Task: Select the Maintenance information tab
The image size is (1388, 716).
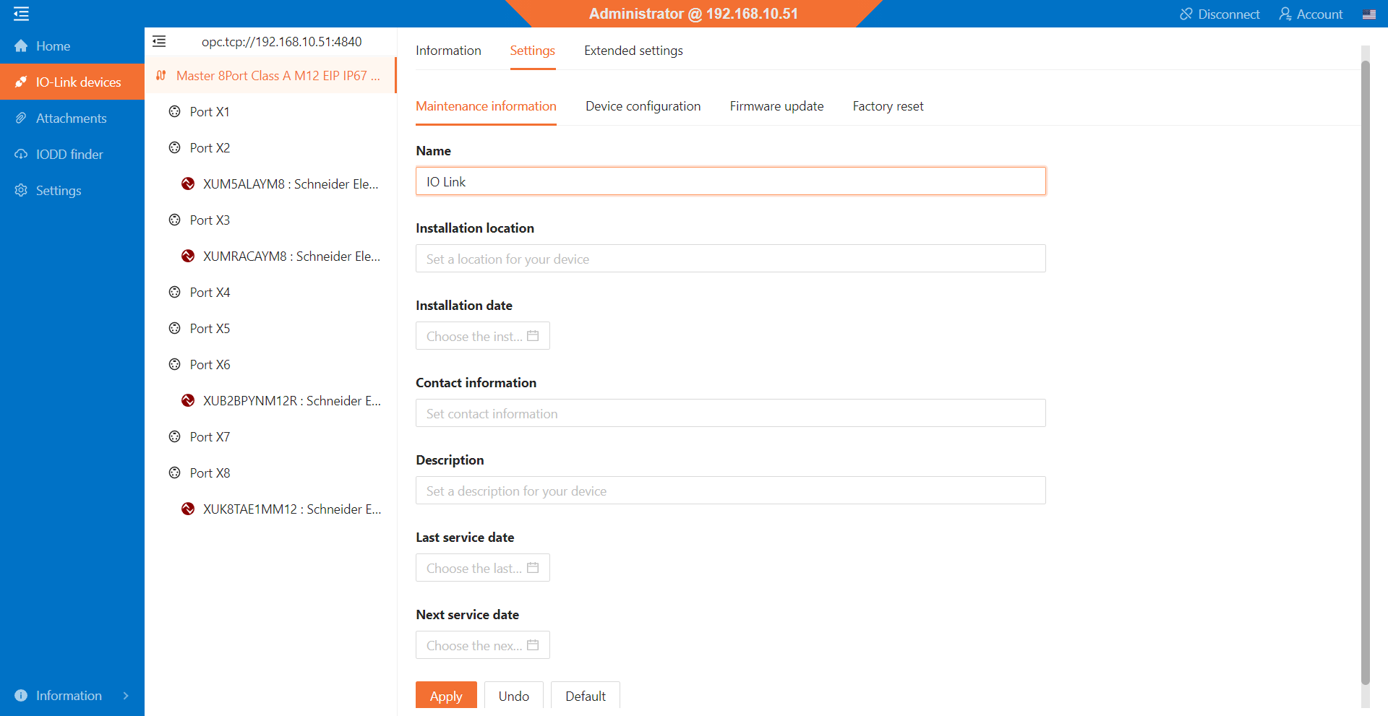Action: point(486,106)
